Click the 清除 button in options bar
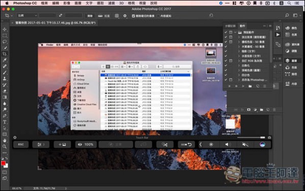This screenshot has height=191, width=305. pyautogui.click(x=90, y=16)
